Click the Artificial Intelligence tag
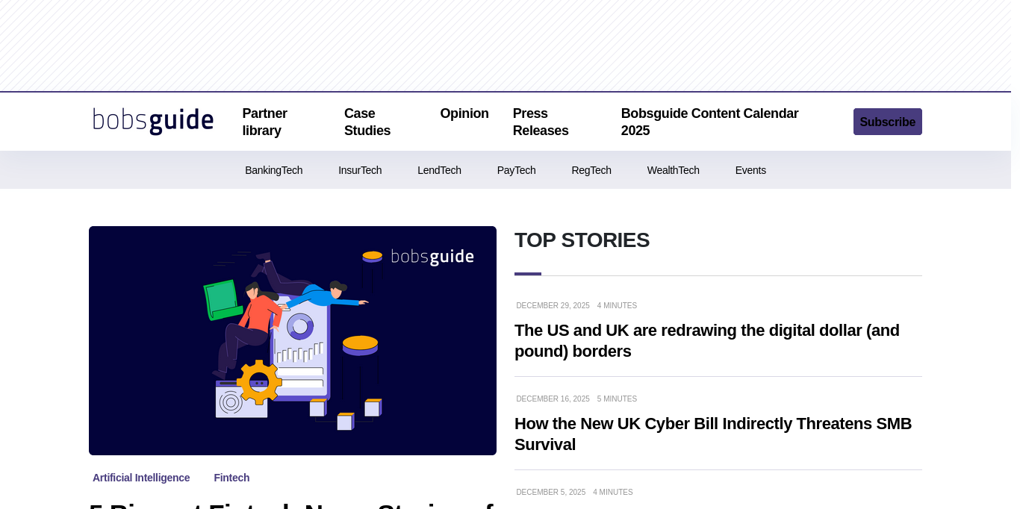The image size is (1020, 509). point(141,478)
